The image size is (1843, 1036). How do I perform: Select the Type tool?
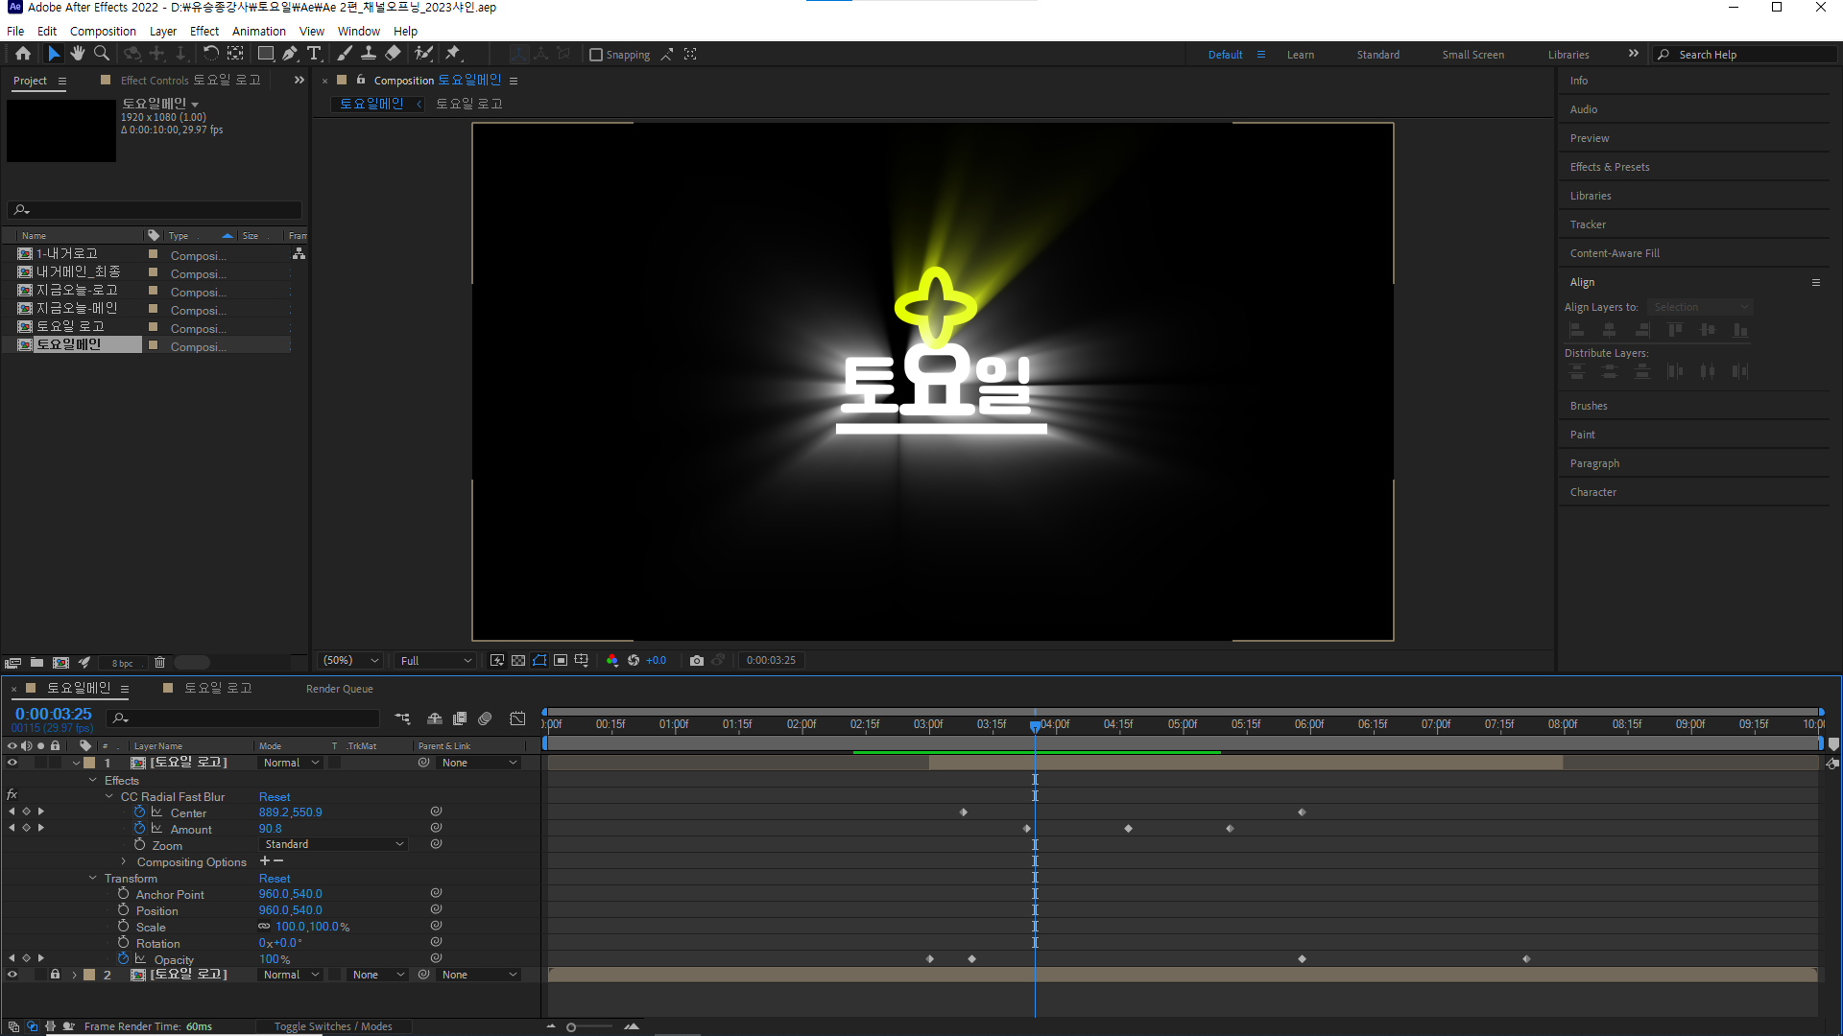click(x=314, y=54)
